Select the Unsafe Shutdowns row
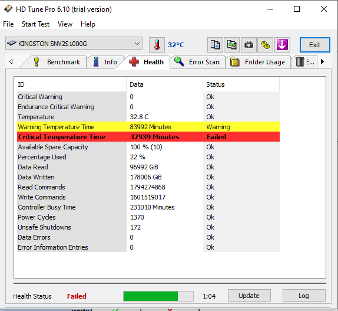Viewport: 338px width, 311px height. pos(148,227)
